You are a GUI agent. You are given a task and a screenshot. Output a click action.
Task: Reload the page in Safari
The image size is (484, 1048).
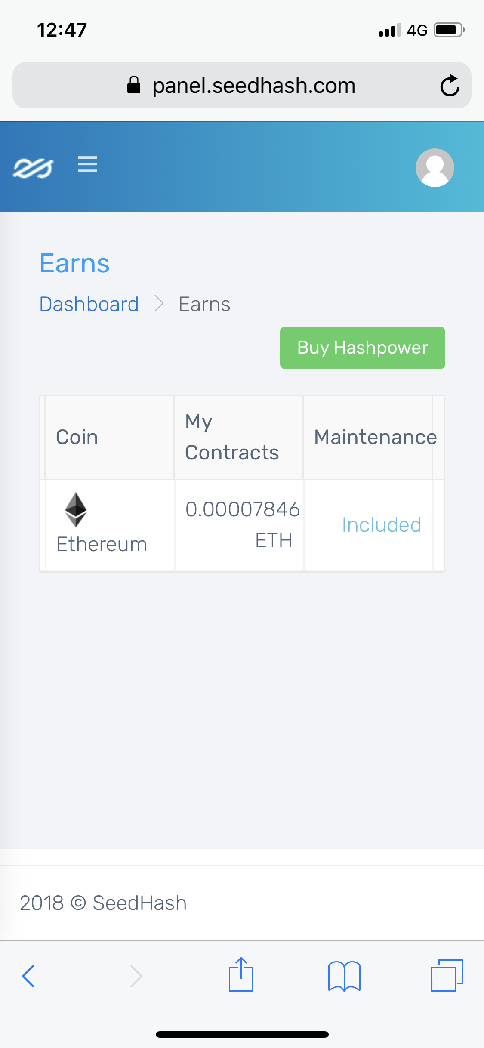coord(450,85)
